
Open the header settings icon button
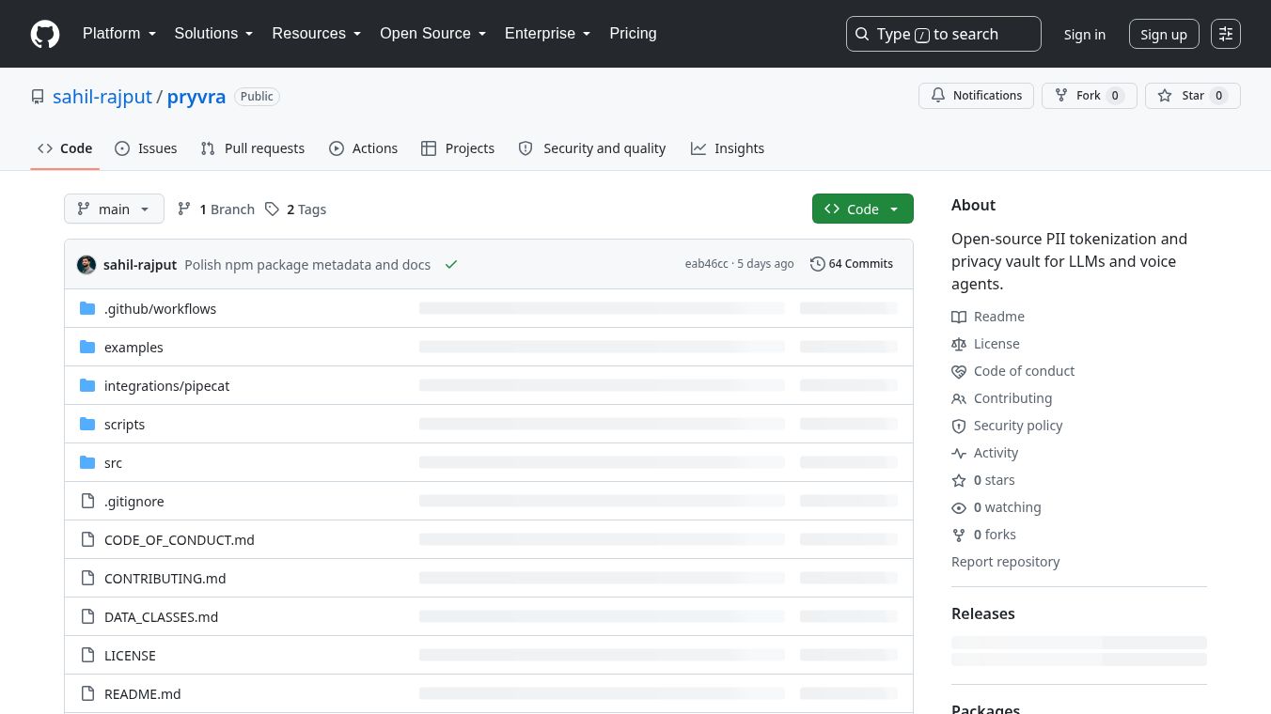coord(1226,34)
